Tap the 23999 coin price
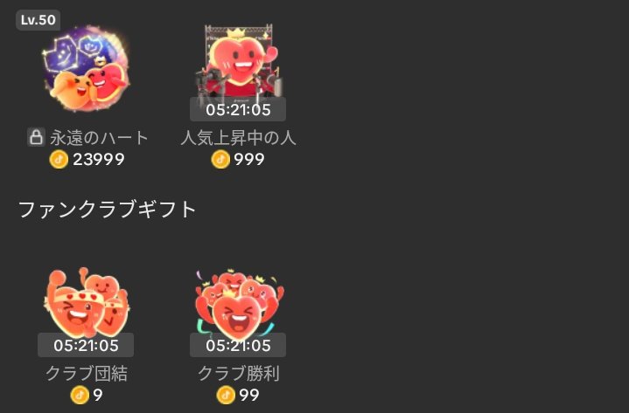This screenshot has height=413, width=629. pos(99,159)
